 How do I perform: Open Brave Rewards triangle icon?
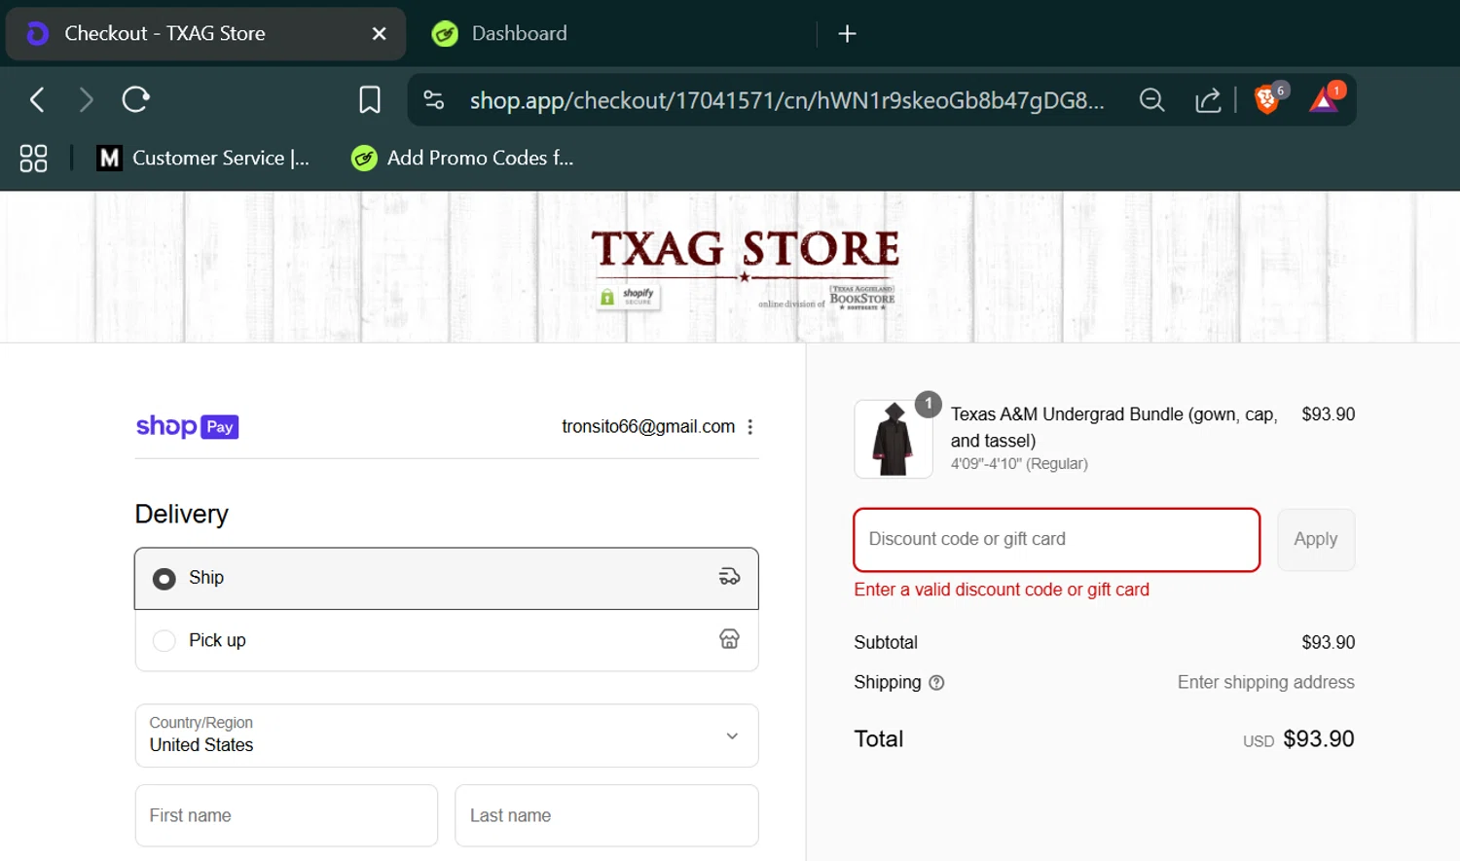[1324, 99]
